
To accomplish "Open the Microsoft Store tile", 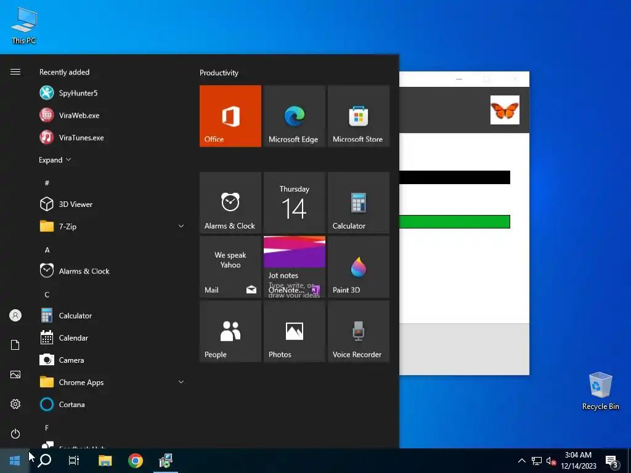I will click(359, 116).
